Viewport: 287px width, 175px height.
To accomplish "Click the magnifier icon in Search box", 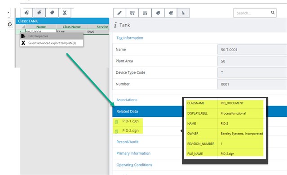I will click(273, 13).
